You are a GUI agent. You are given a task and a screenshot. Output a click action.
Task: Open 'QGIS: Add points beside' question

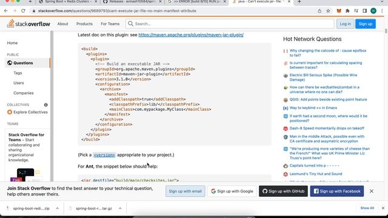pyautogui.click(x=328, y=99)
